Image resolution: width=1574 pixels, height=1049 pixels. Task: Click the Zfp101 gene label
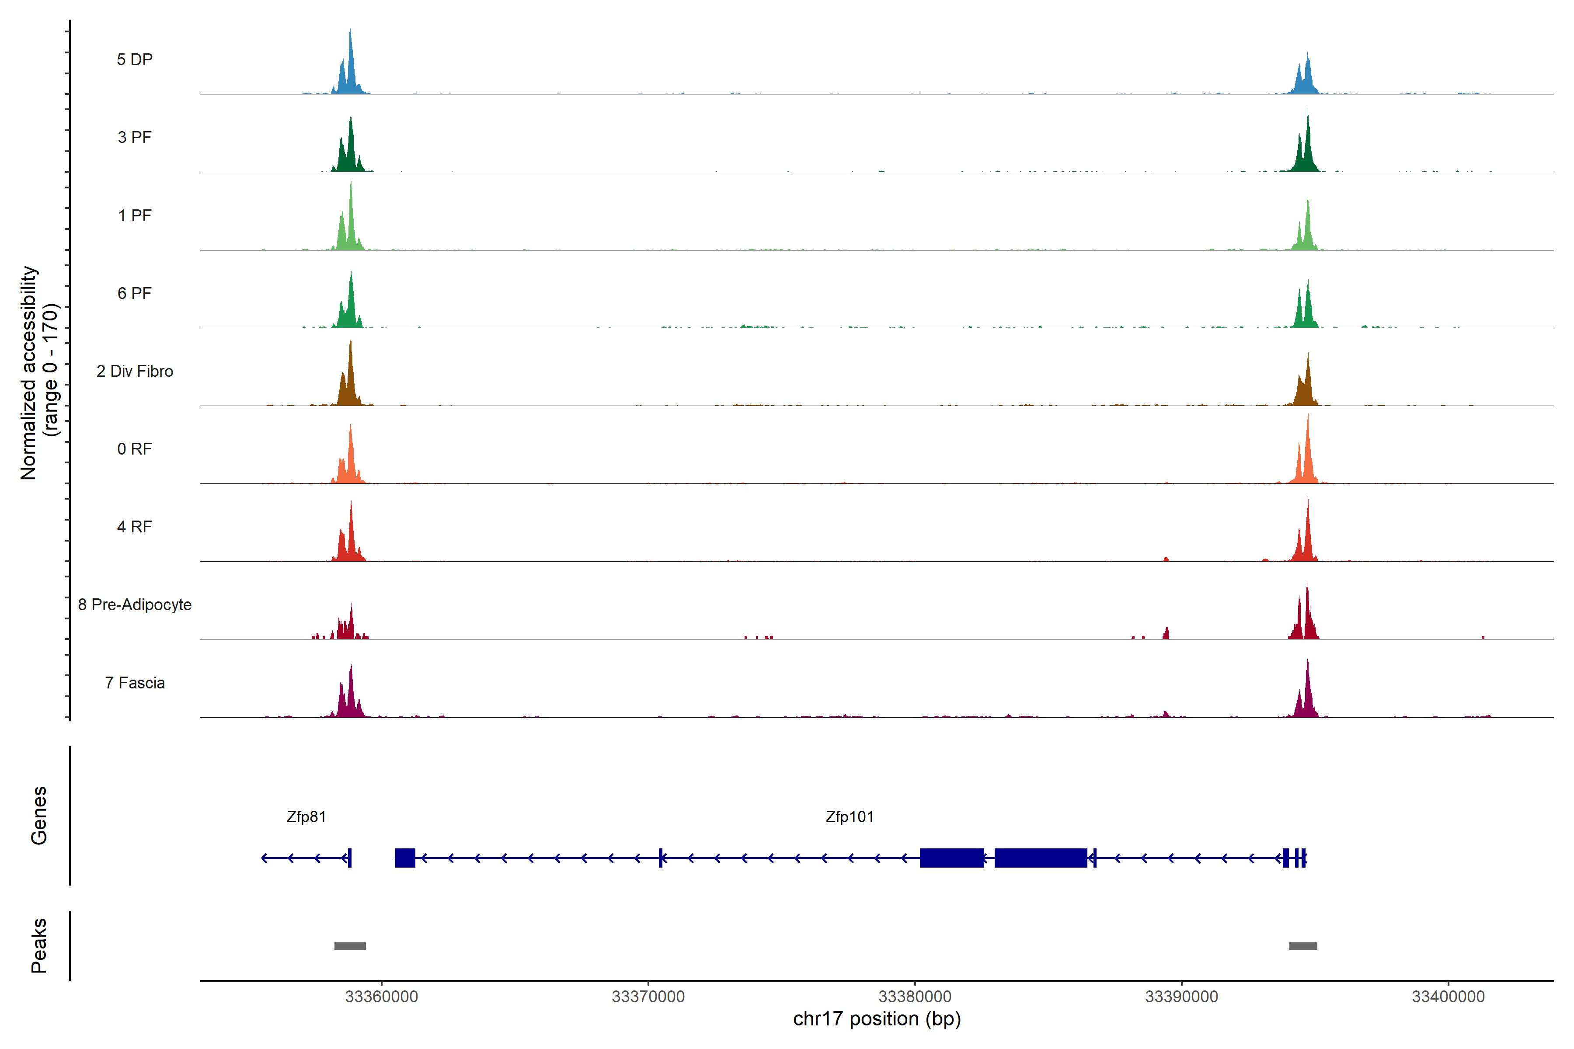(x=849, y=816)
